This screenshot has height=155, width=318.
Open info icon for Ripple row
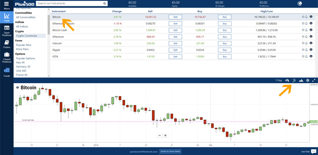[311, 50]
